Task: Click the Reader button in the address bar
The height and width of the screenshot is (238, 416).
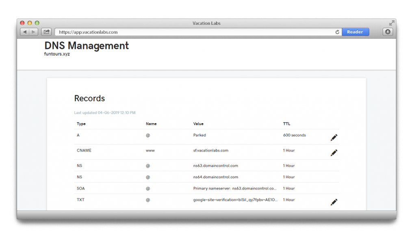Action: [x=355, y=32]
